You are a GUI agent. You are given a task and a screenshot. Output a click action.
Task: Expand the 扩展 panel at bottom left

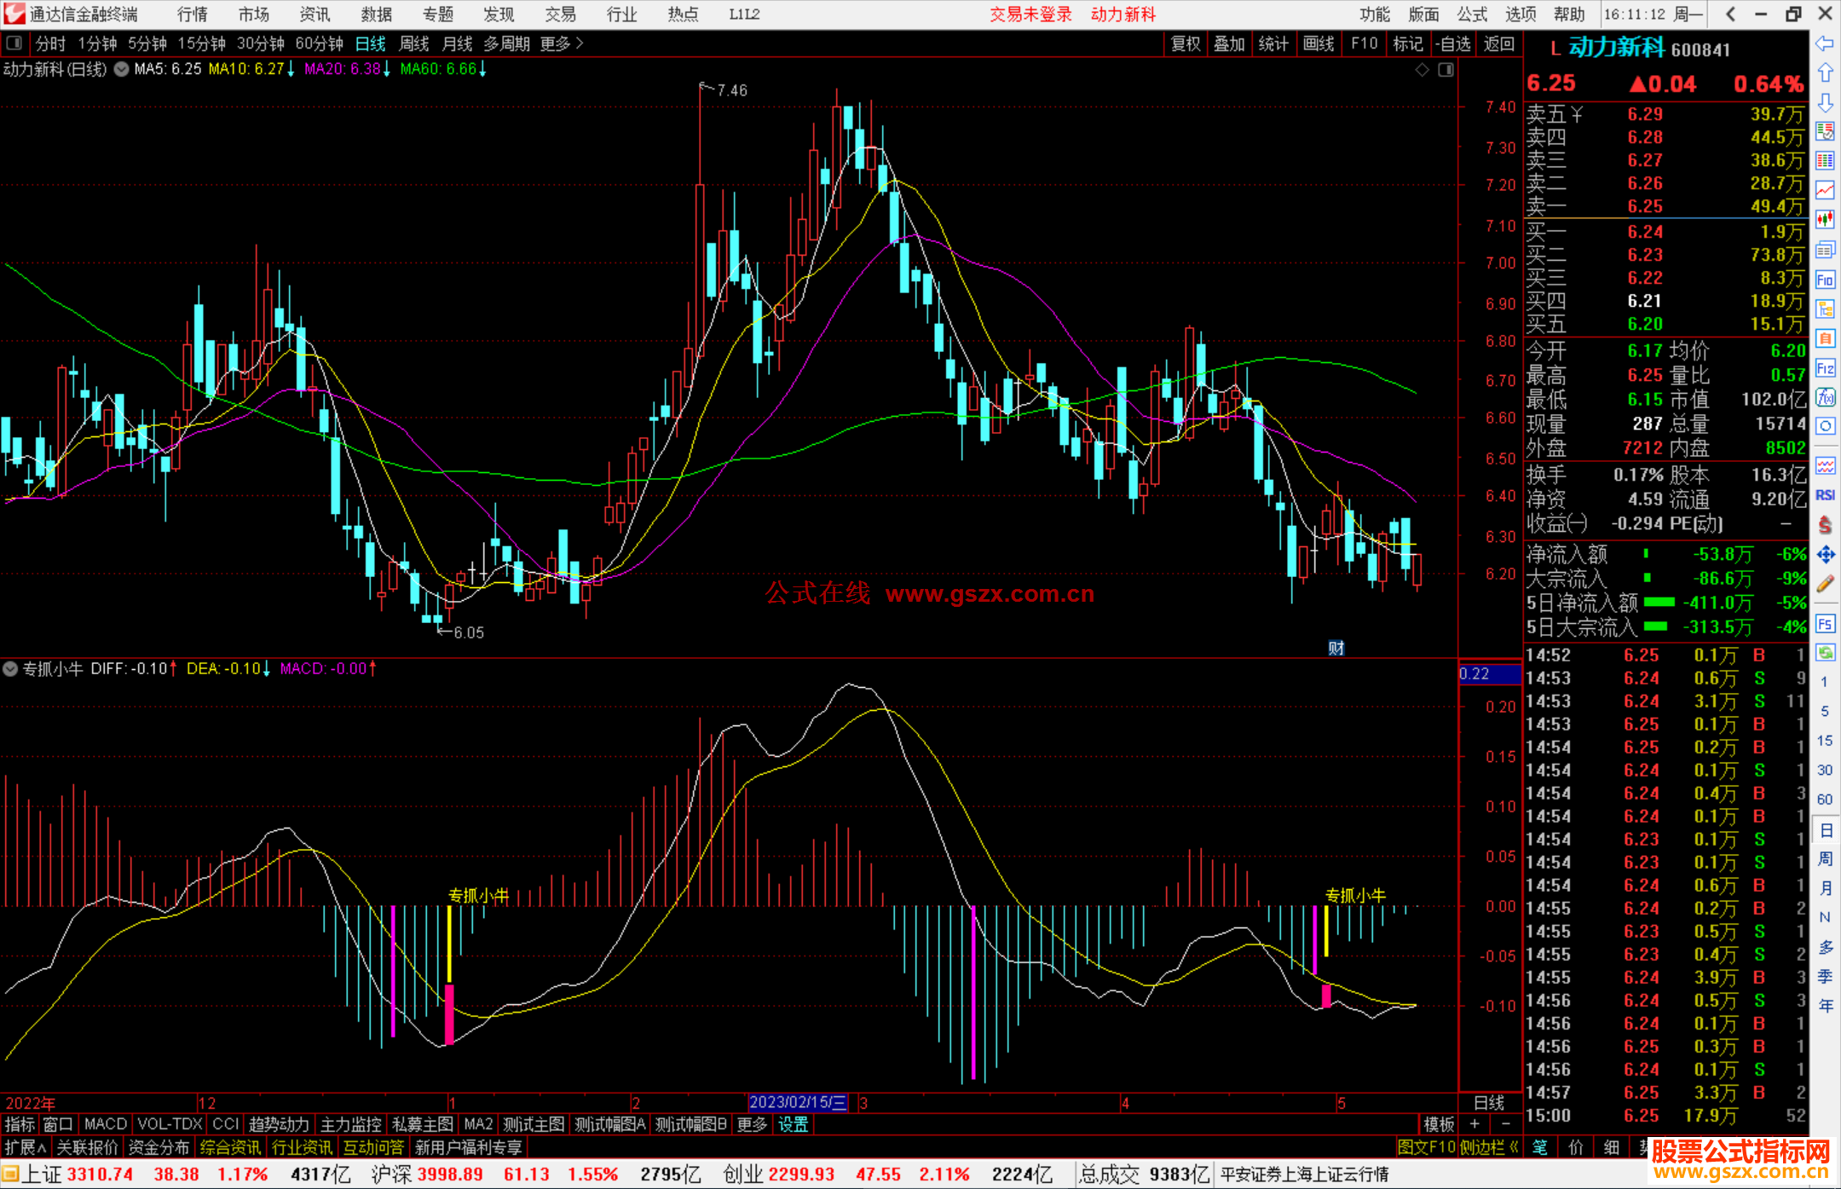[25, 1147]
